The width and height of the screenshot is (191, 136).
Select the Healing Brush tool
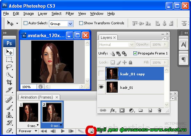(x=9, y=100)
